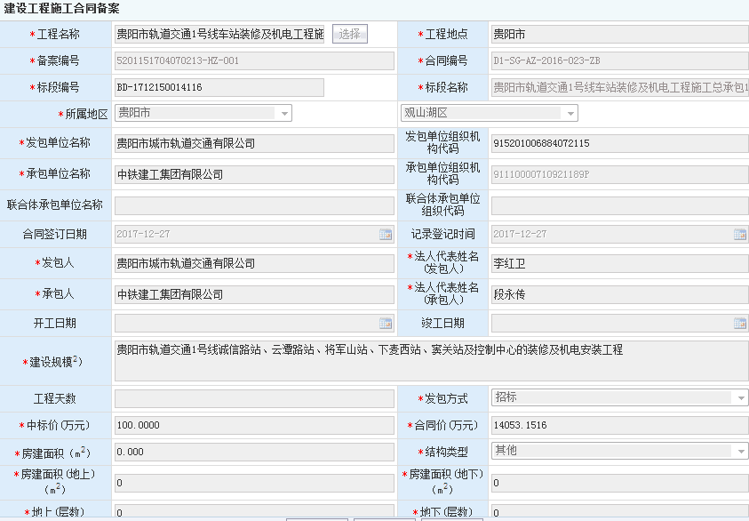
Task: Click the empty 工程天数 field
Action: pyautogui.click(x=254, y=399)
